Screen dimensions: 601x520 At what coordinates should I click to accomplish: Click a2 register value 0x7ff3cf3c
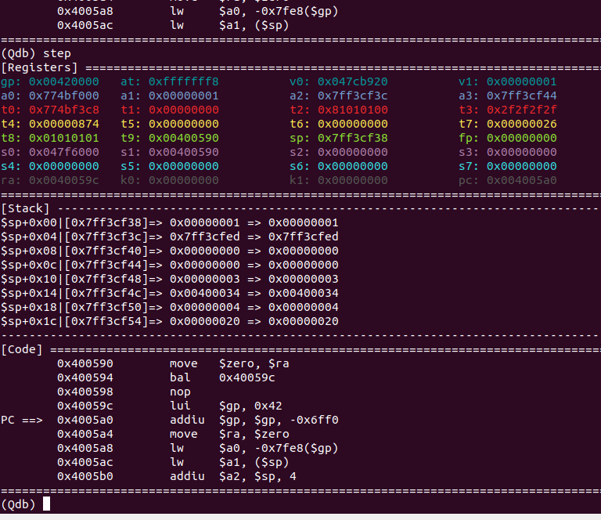coord(353,96)
